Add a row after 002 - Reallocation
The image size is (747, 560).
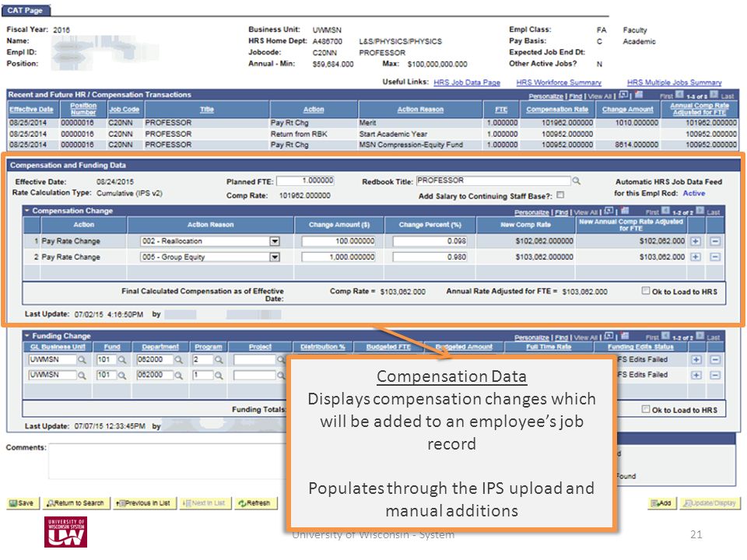(696, 241)
